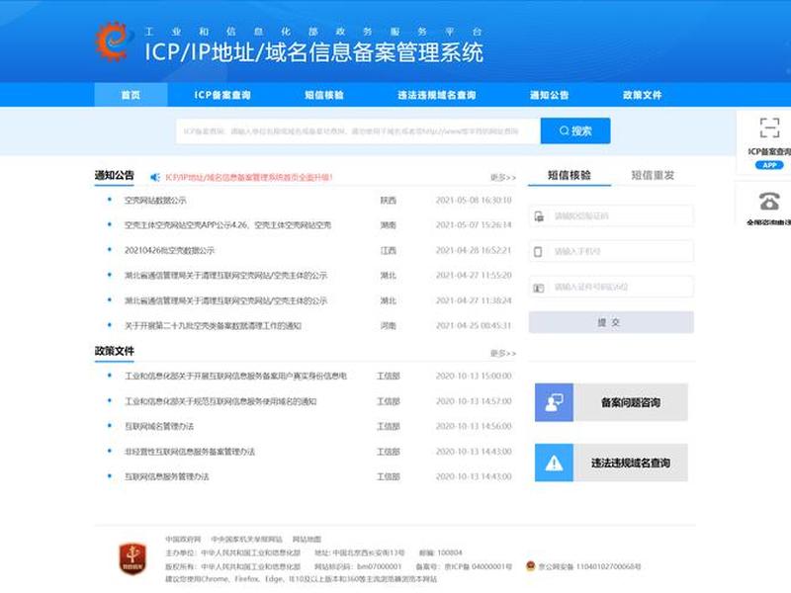Click 更多>> next to 政策文件
791x593 pixels.
pos(503,353)
